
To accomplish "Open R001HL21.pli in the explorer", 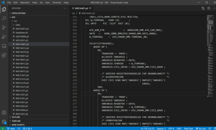I will (39, 87).
